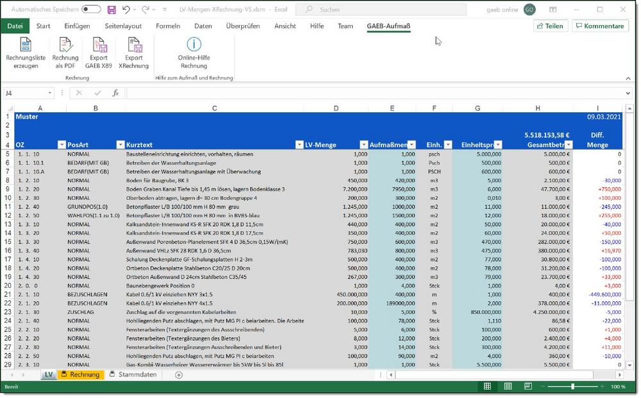Switch to the Stammdaten sheet tab
This screenshot has width=641, height=398.
[134, 375]
